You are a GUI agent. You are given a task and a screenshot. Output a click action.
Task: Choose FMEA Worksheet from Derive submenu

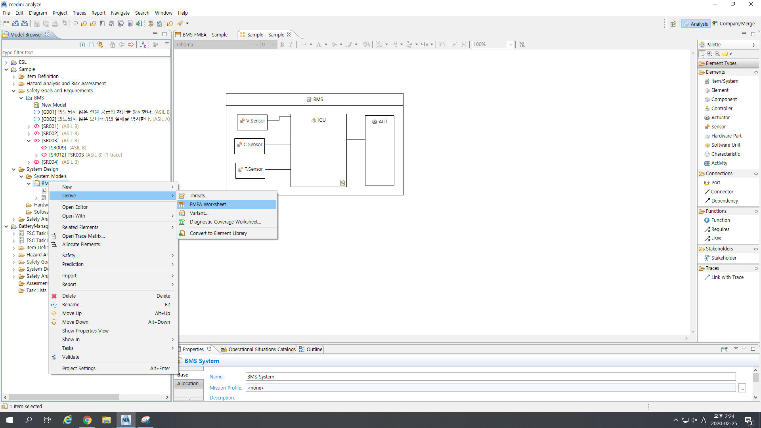point(209,204)
